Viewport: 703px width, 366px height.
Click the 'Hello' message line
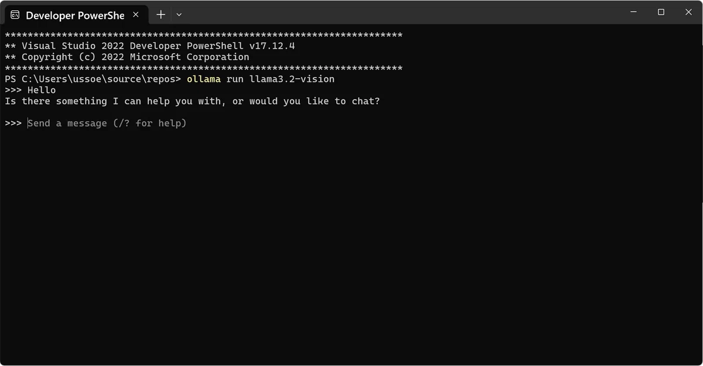(x=30, y=90)
